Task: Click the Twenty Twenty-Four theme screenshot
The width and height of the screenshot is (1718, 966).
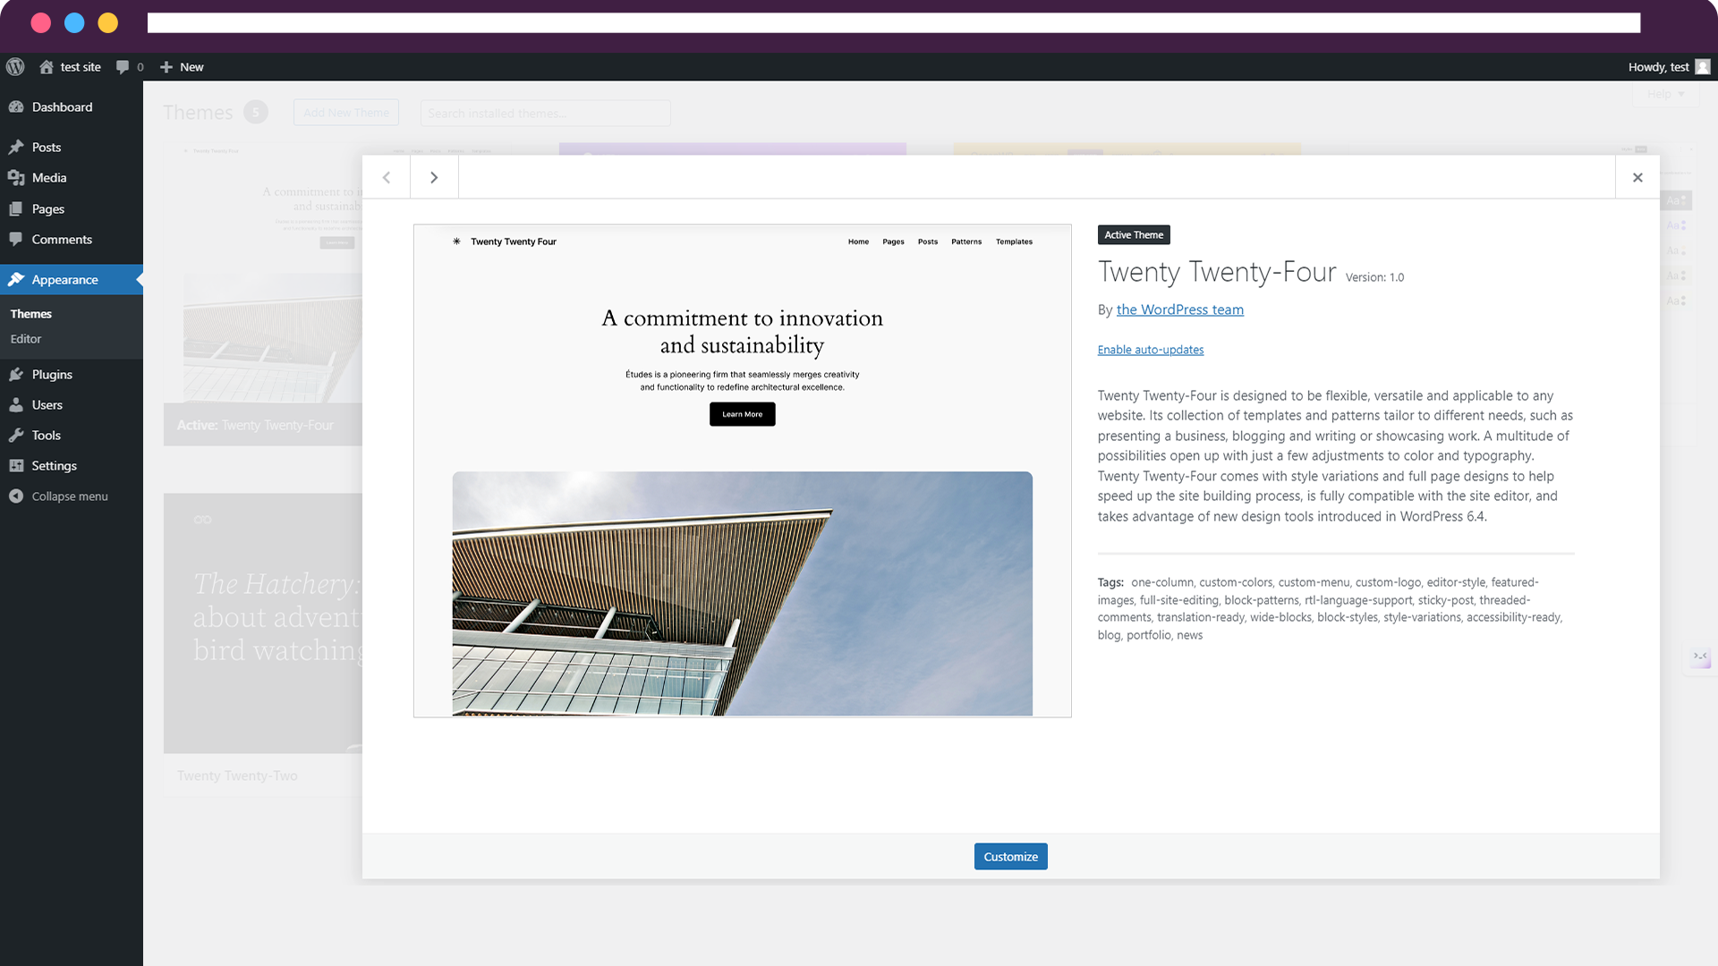Action: (x=743, y=470)
